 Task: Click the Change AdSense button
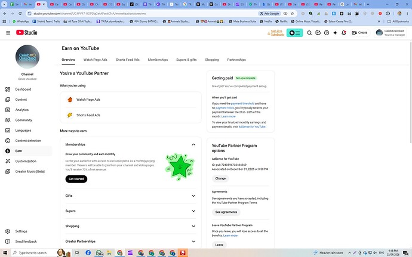coord(220,178)
